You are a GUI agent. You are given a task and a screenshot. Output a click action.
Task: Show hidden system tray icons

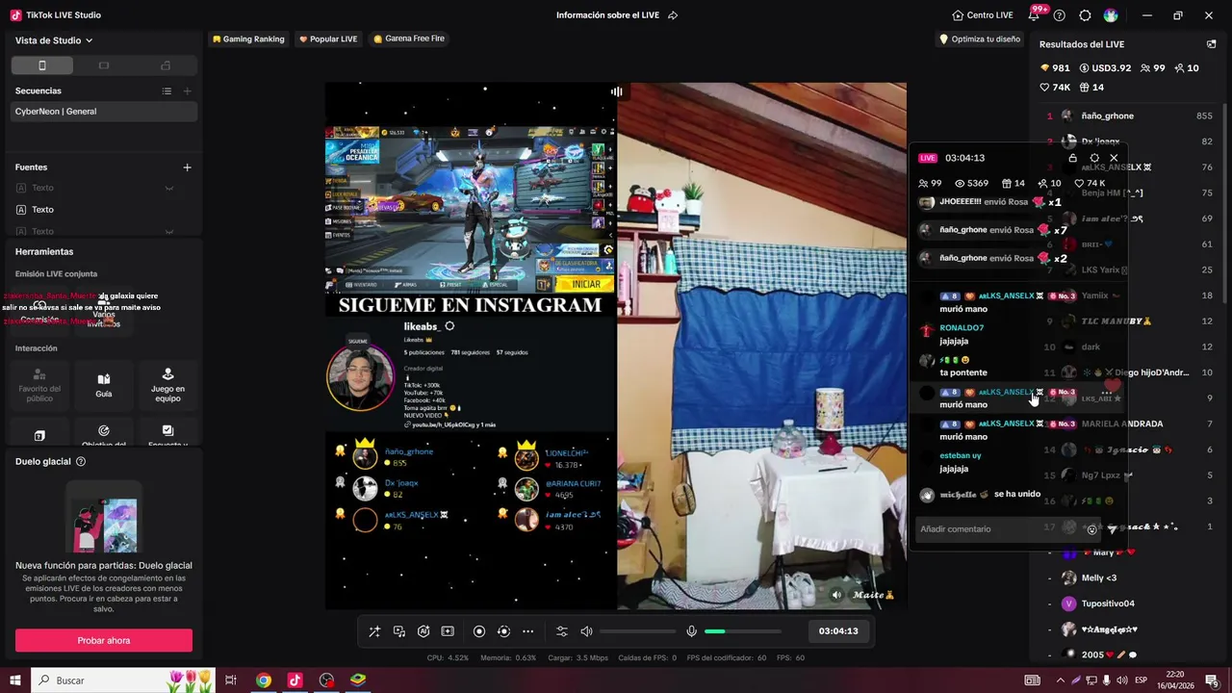(x=1061, y=680)
